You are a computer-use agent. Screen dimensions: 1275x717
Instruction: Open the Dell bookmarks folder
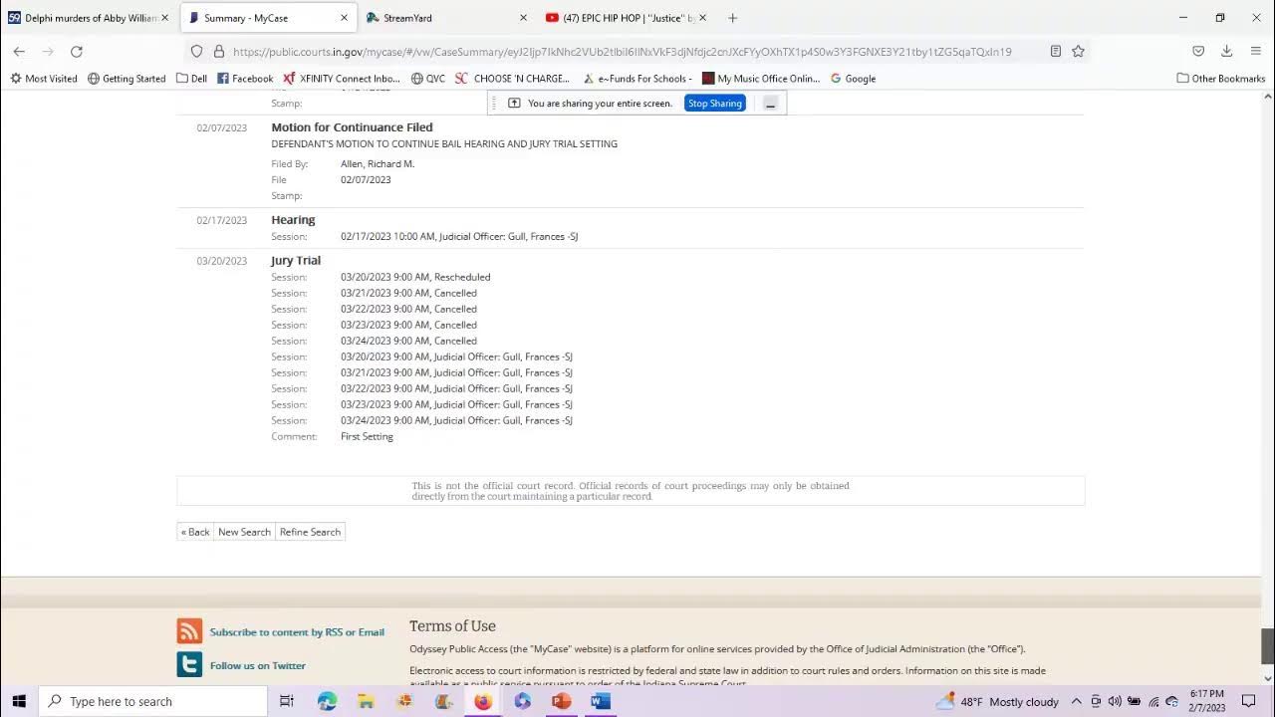click(x=191, y=79)
